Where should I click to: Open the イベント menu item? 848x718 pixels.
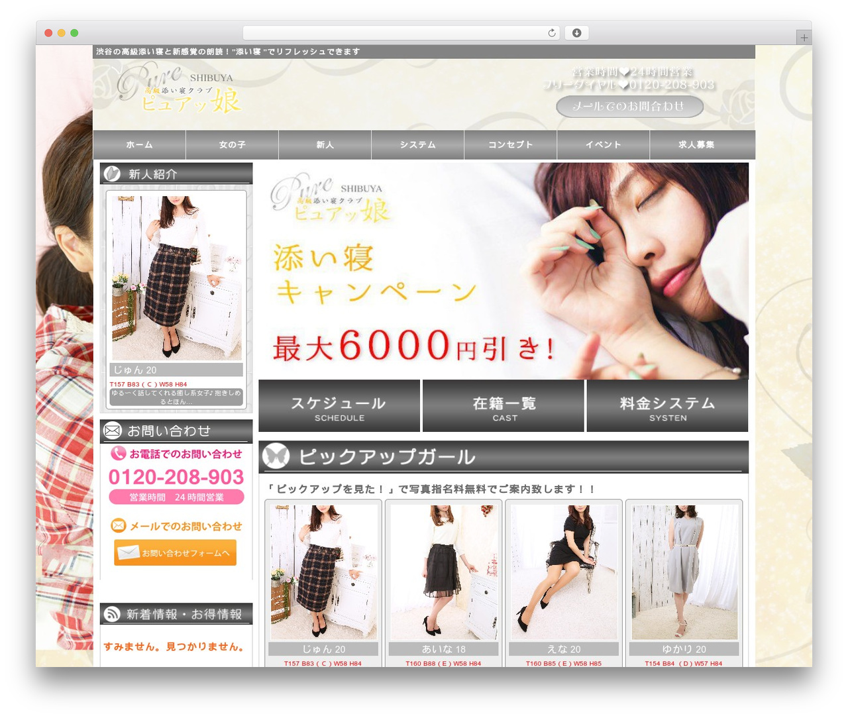click(x=603, y=144)
